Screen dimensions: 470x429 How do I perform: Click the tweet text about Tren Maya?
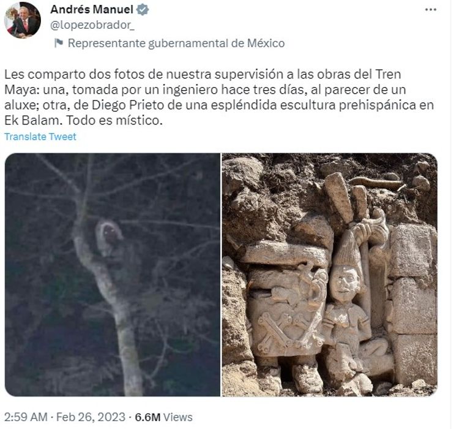[x=219, y=97]
